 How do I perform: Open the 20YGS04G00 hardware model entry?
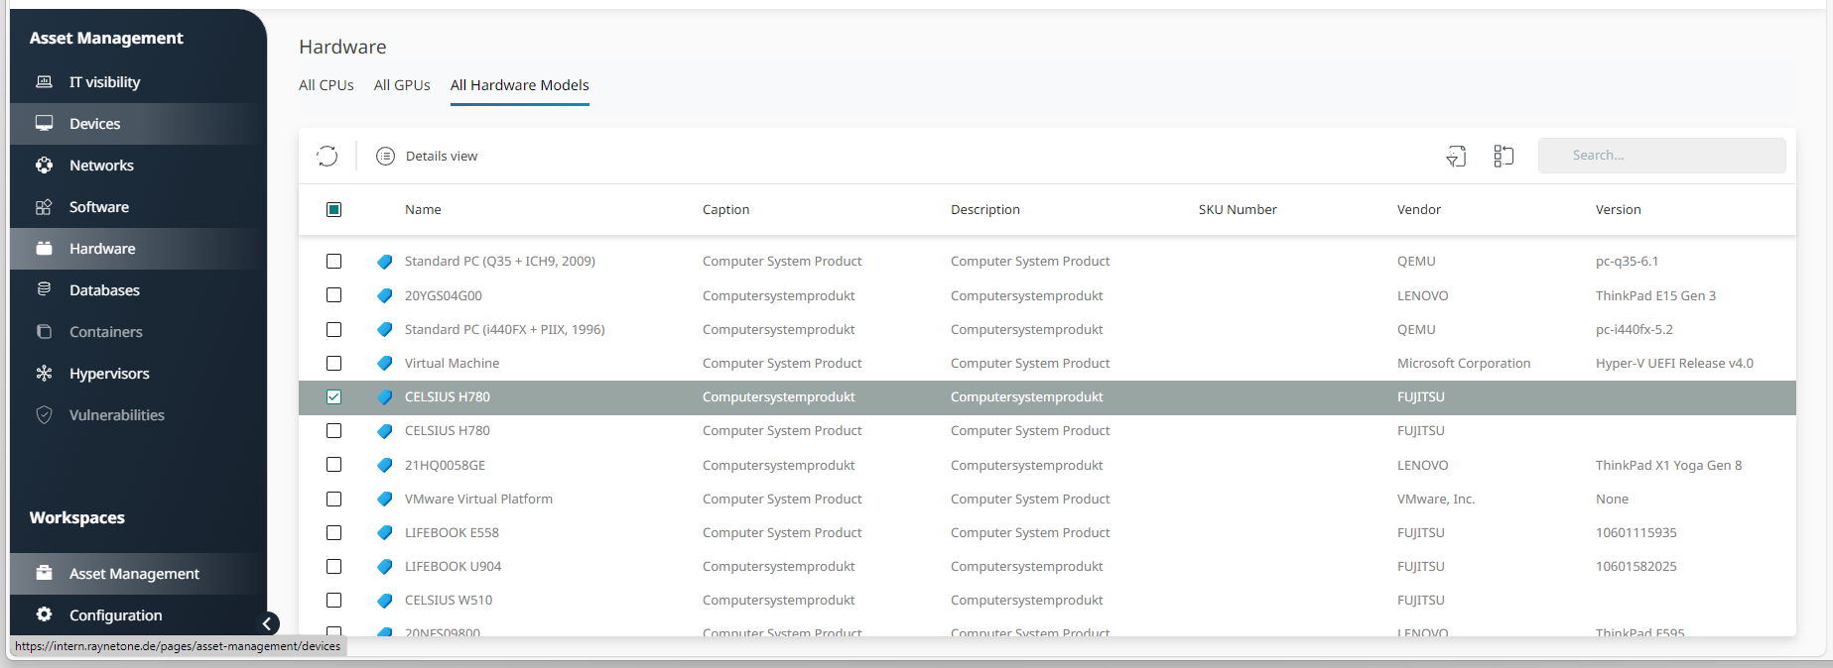443,295
